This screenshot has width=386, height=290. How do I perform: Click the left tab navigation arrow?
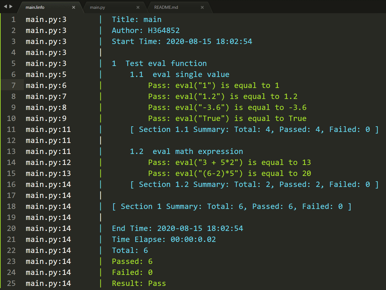pos(5,6)
